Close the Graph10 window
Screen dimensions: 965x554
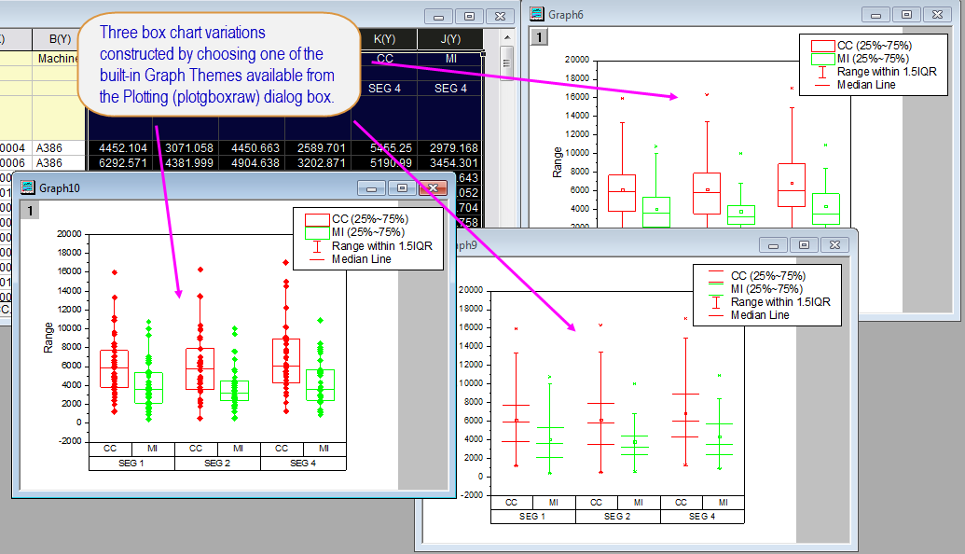(431, 187)
